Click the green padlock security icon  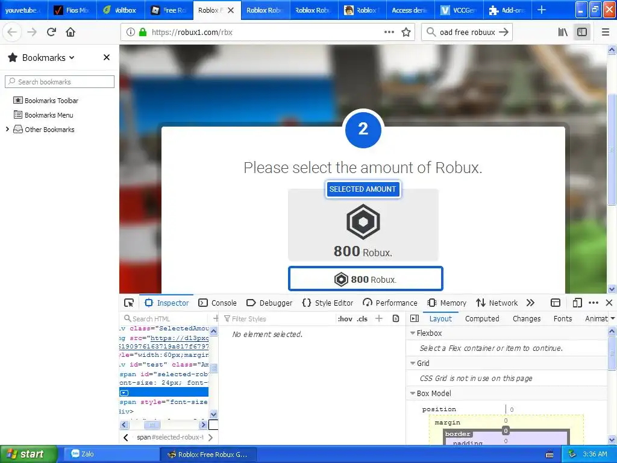tap(143, 32)
